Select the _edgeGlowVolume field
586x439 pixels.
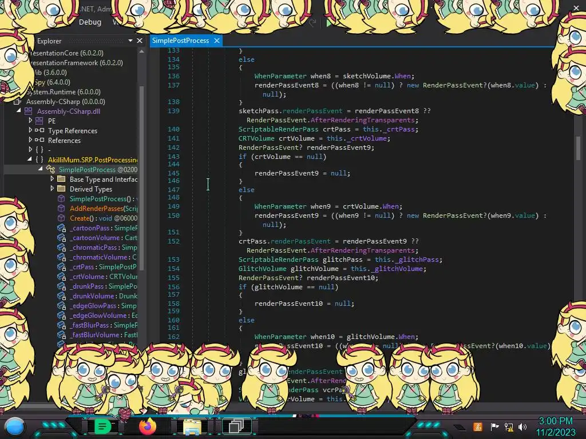pos(104,315)
